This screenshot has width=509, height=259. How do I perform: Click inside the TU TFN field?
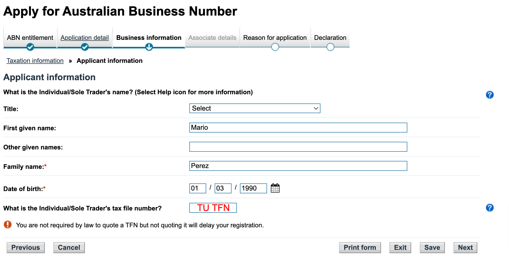tap(213, 208)
